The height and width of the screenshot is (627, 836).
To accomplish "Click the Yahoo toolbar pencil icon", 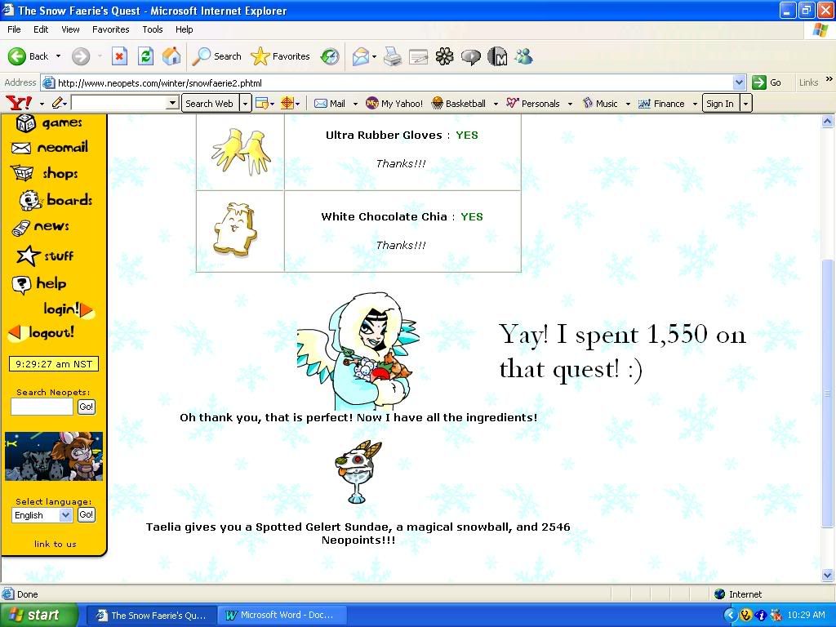I will (x=57, y=103).
